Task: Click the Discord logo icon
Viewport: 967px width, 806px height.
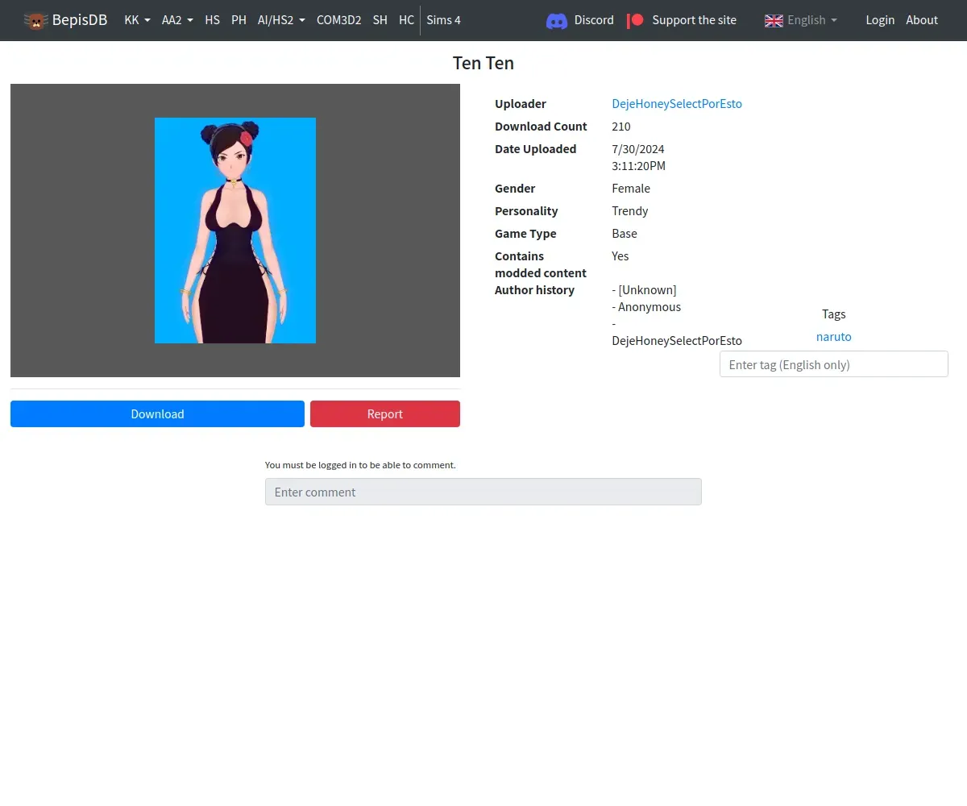Action: pos(557,21)
